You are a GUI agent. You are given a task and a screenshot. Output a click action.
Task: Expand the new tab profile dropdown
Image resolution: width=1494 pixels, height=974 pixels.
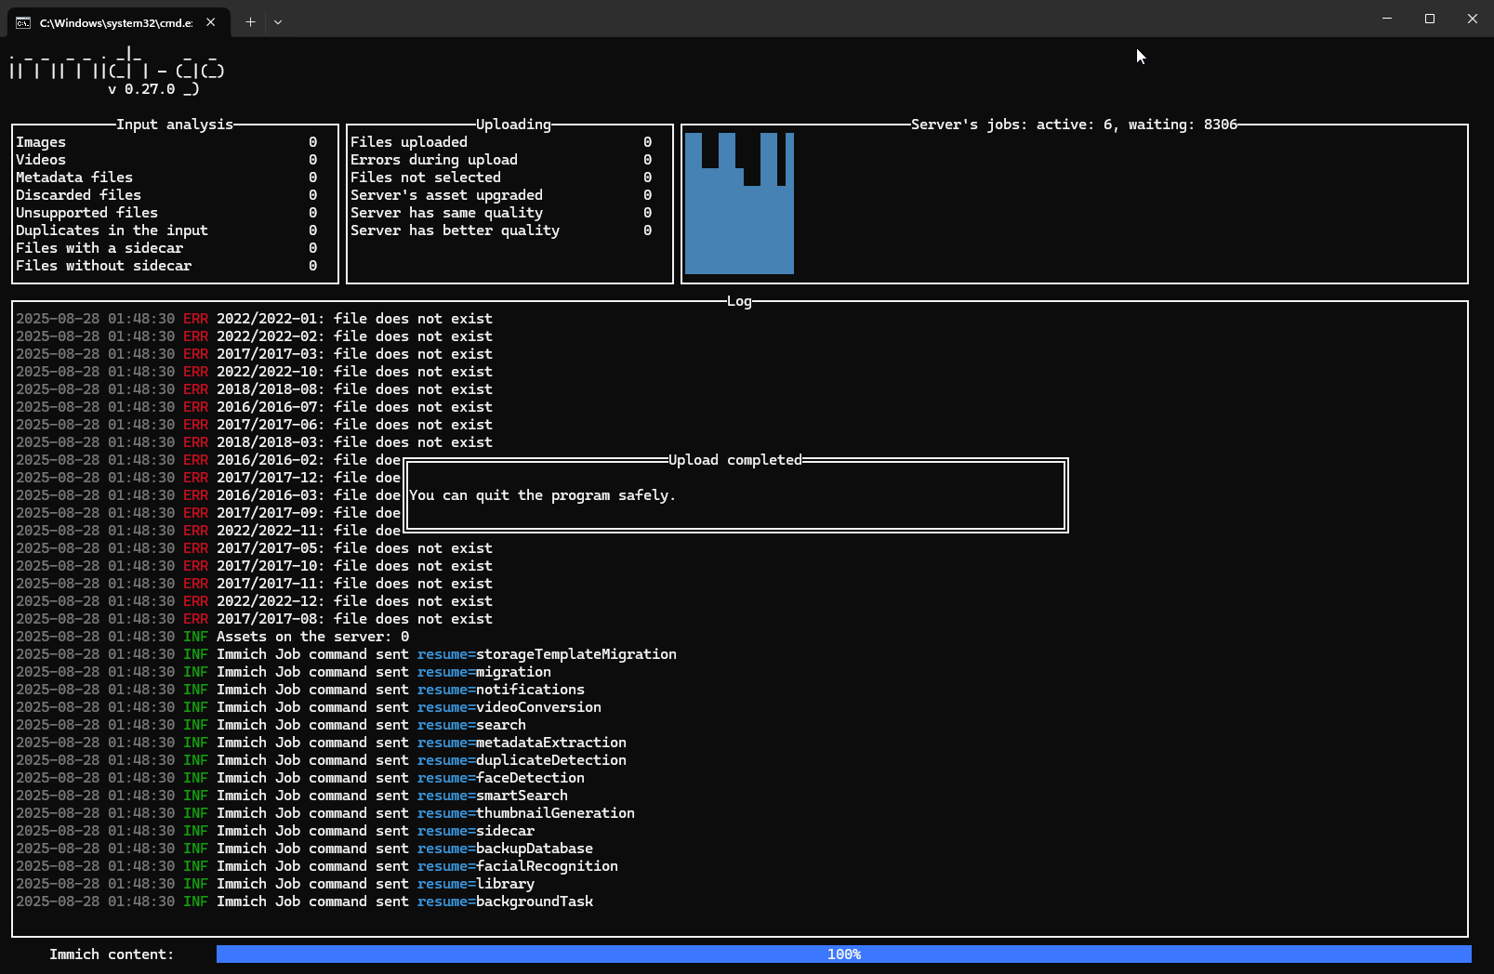tap(278, 22)
